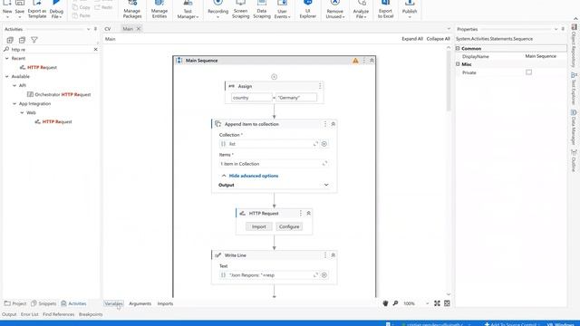Open plus menu for Write Line text

coord(324,275)
